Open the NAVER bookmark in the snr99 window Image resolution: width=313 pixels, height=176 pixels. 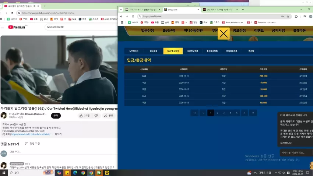coord(133,22)
